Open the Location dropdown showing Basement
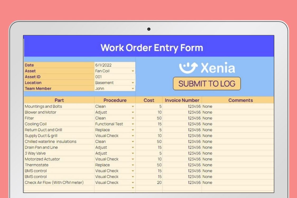 point(133,83)
